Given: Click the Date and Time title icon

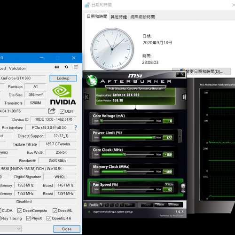Looking at the screenshot, I should (87, 5).
